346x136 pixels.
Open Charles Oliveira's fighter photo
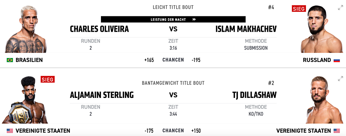pos(26,29)
